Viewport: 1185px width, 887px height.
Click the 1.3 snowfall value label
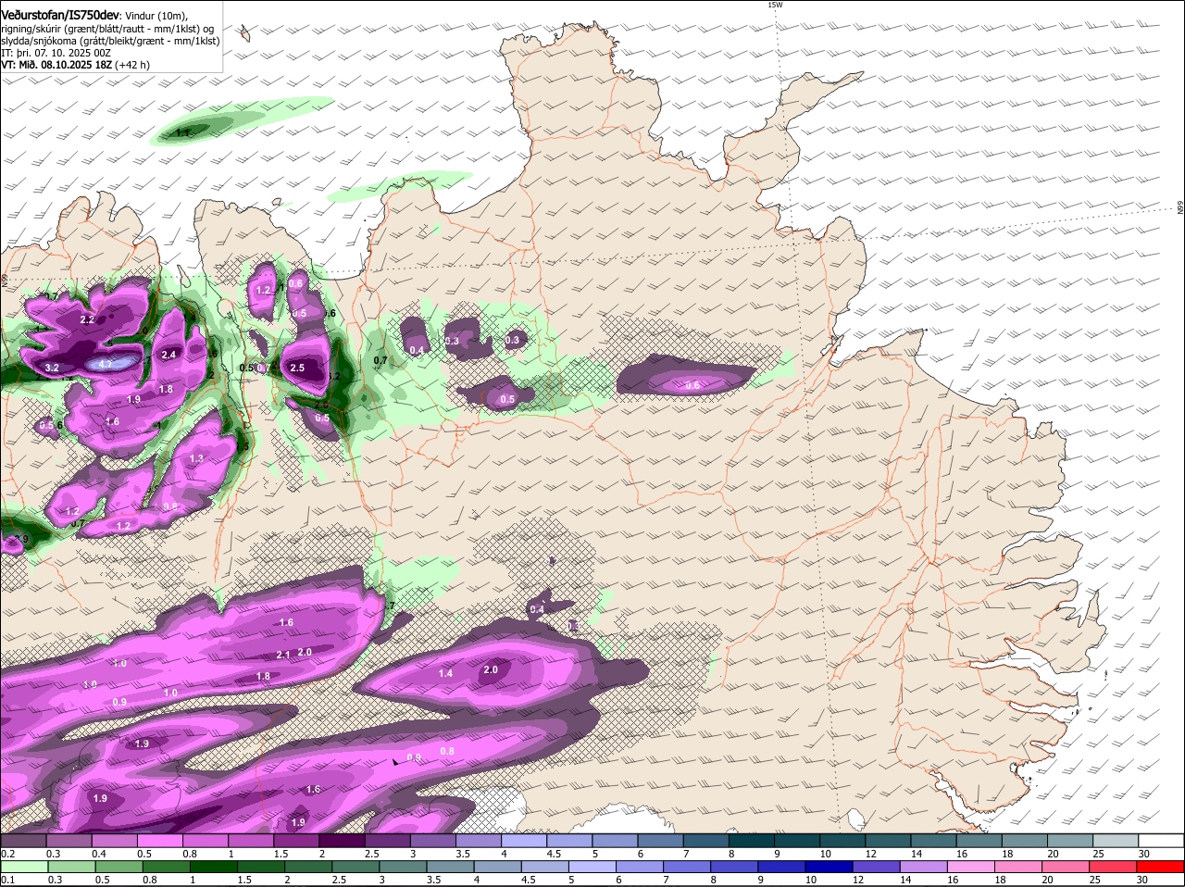(196, 458)
